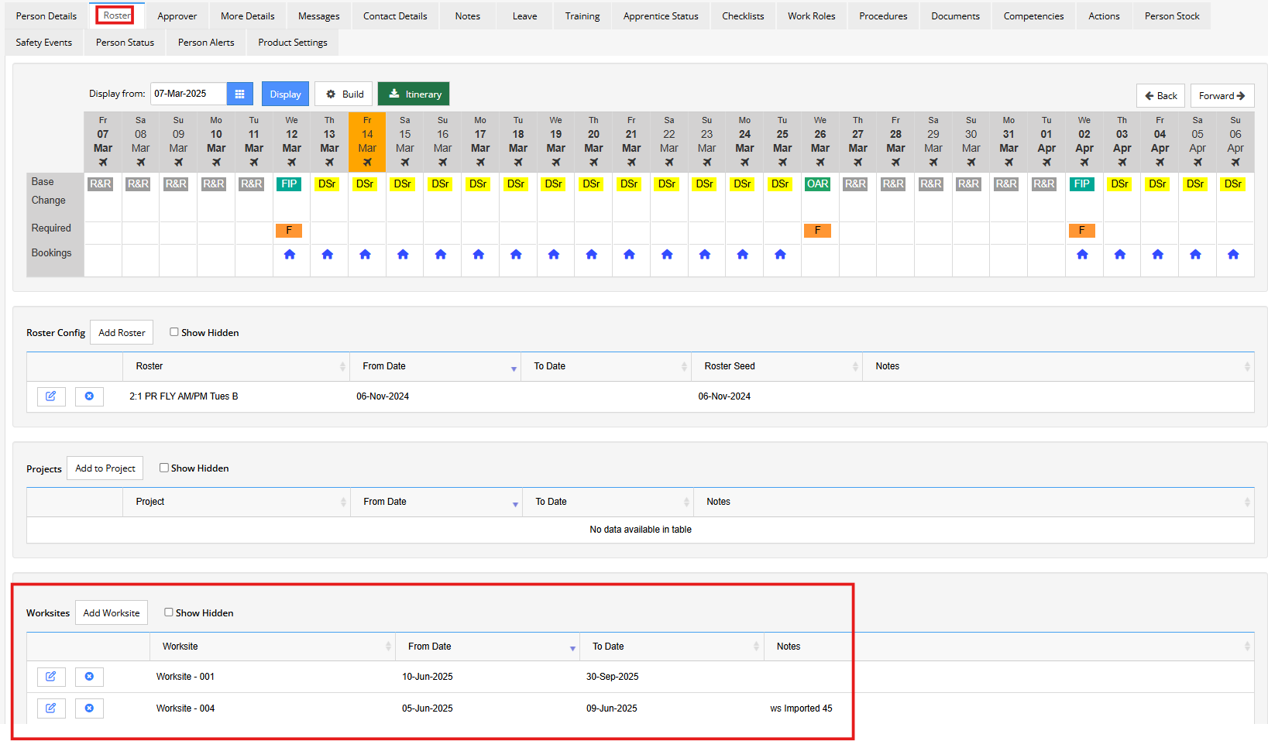Viewport: 1268px width, 741px height.
Task: Open the calendar picker beside Display from date
Action: coord(239,94)
